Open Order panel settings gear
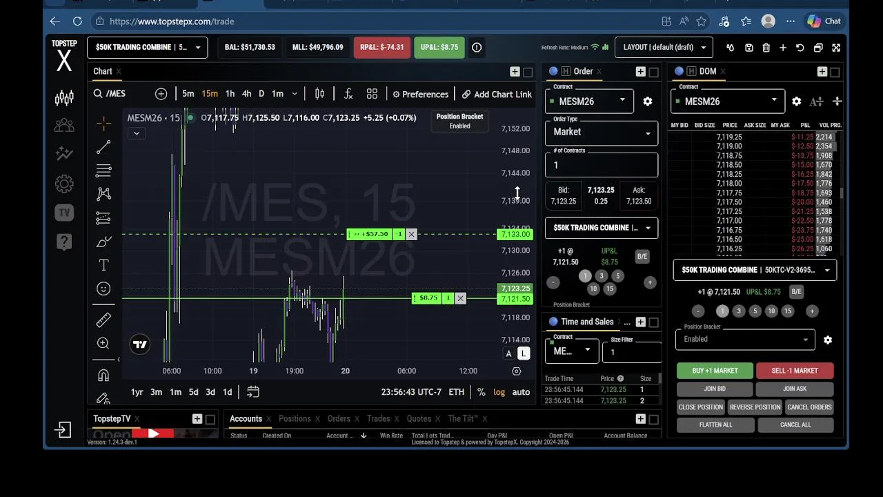 click(x=647, y=101)
